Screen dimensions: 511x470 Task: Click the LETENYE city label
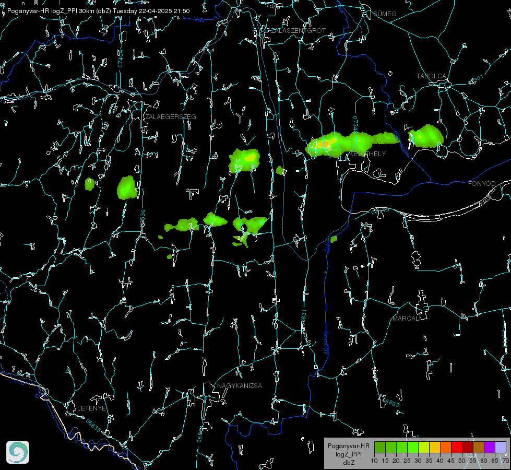[x=91, y=408]
